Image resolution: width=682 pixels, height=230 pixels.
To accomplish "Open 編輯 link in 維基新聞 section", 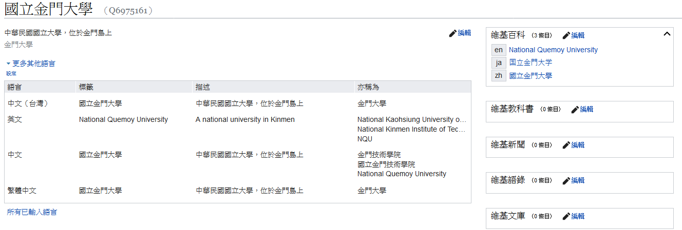I will [x=578, y=145].
